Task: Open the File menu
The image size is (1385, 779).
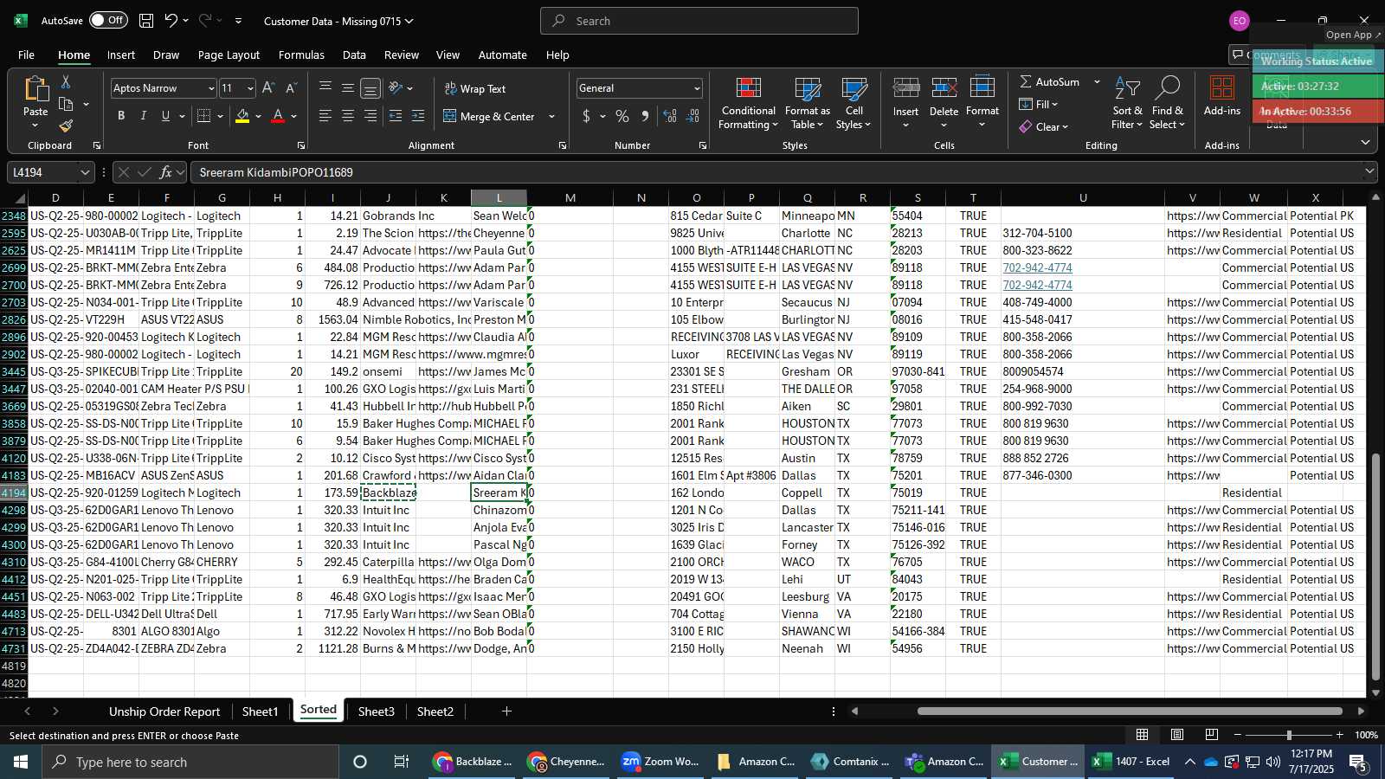Action: click(x=27, y=55)
